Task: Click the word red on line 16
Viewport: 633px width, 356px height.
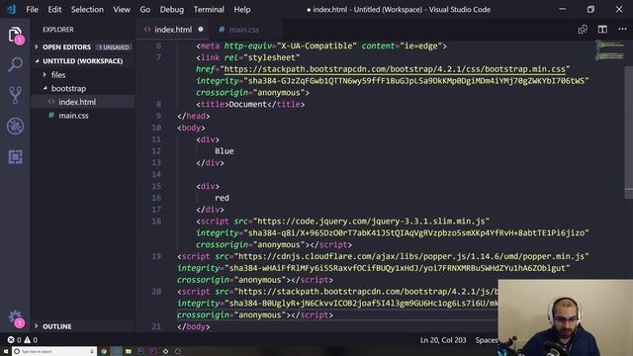Action: pos(222,198)
